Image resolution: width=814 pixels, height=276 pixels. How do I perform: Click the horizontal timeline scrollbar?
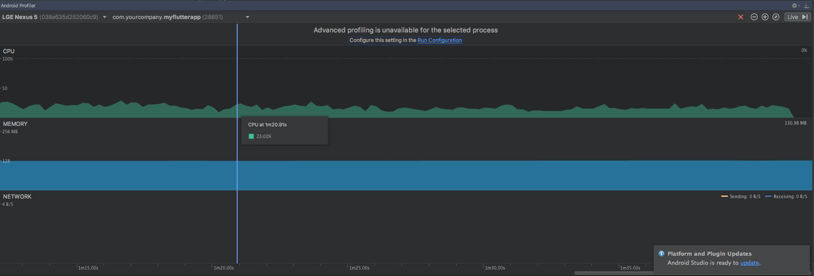tap(615, 273)
